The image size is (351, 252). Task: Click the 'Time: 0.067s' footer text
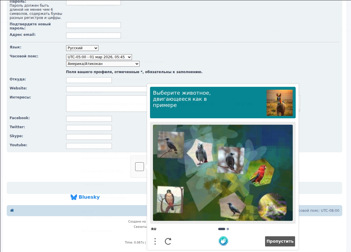(x=134, y=242)
